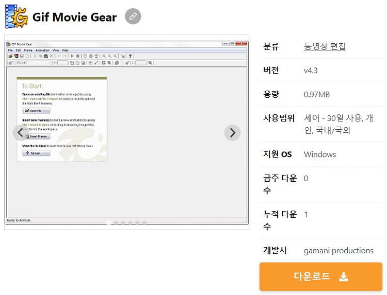Screen dimensions: 387x295
Task: Click the Gif Movie Gear title text
Action: coord(74,17)
